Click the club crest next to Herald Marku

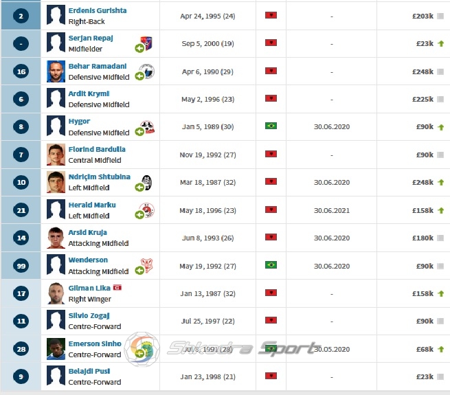(147, 210)
